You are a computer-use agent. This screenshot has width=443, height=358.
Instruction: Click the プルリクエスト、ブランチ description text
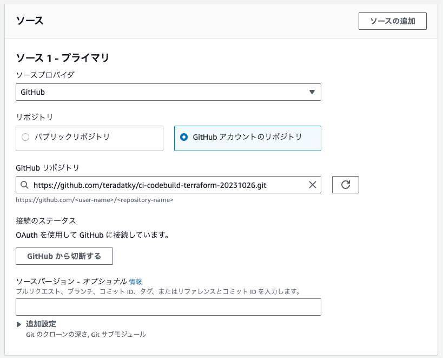coord(158,291)
